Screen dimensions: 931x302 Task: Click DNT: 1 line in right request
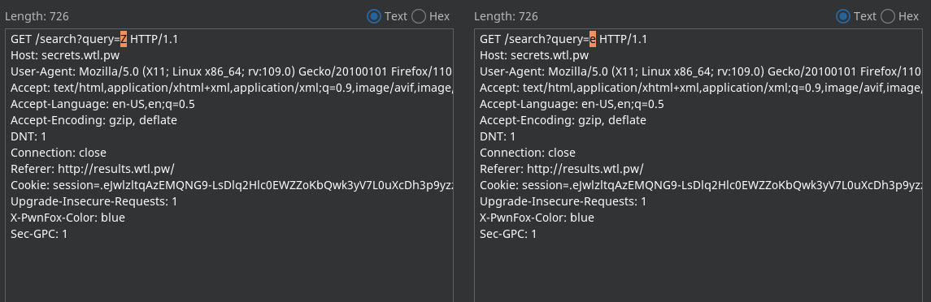(498, 136)
